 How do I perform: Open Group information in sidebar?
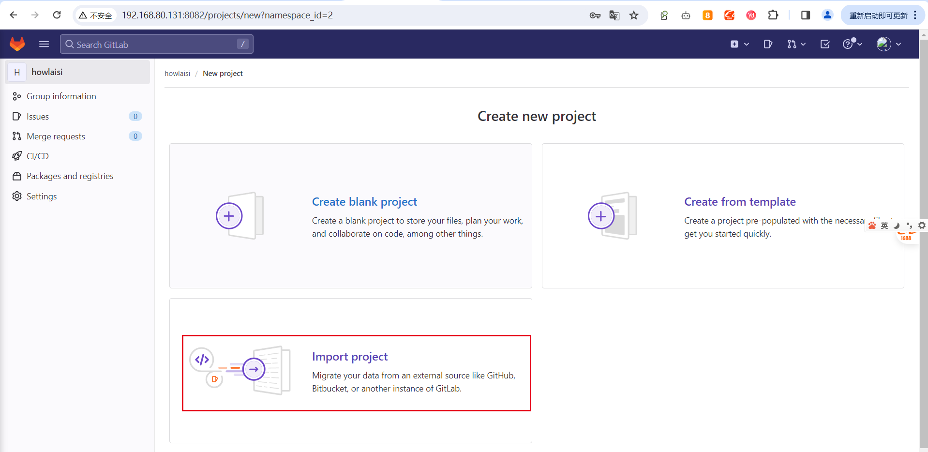[61, 96]
